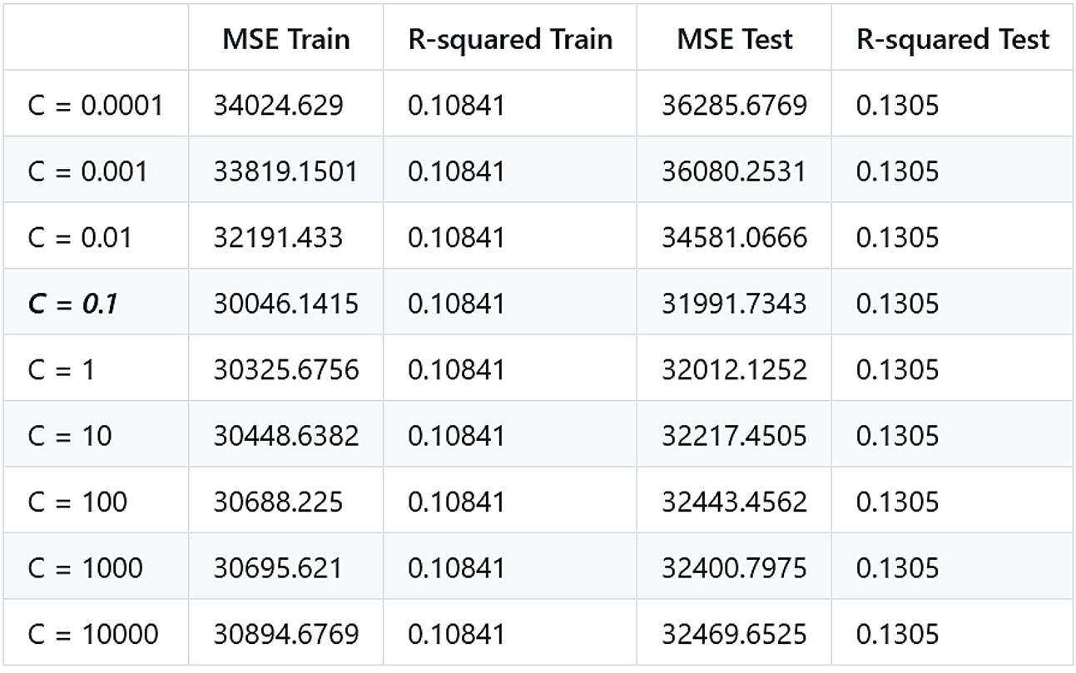Viewport: 1076px width, 673px height.
Task: Click the MSE Test cell 31991.7343
Action: [x=734, y=304]
